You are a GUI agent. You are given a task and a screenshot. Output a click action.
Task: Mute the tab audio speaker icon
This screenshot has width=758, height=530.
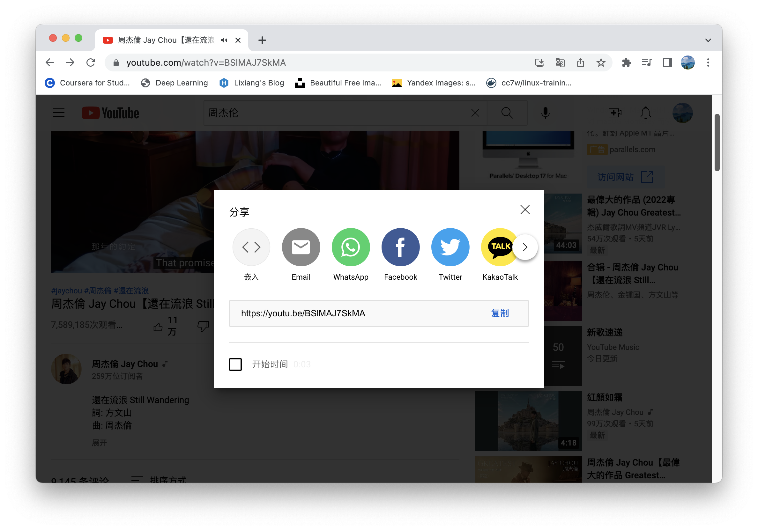[224, 40]
